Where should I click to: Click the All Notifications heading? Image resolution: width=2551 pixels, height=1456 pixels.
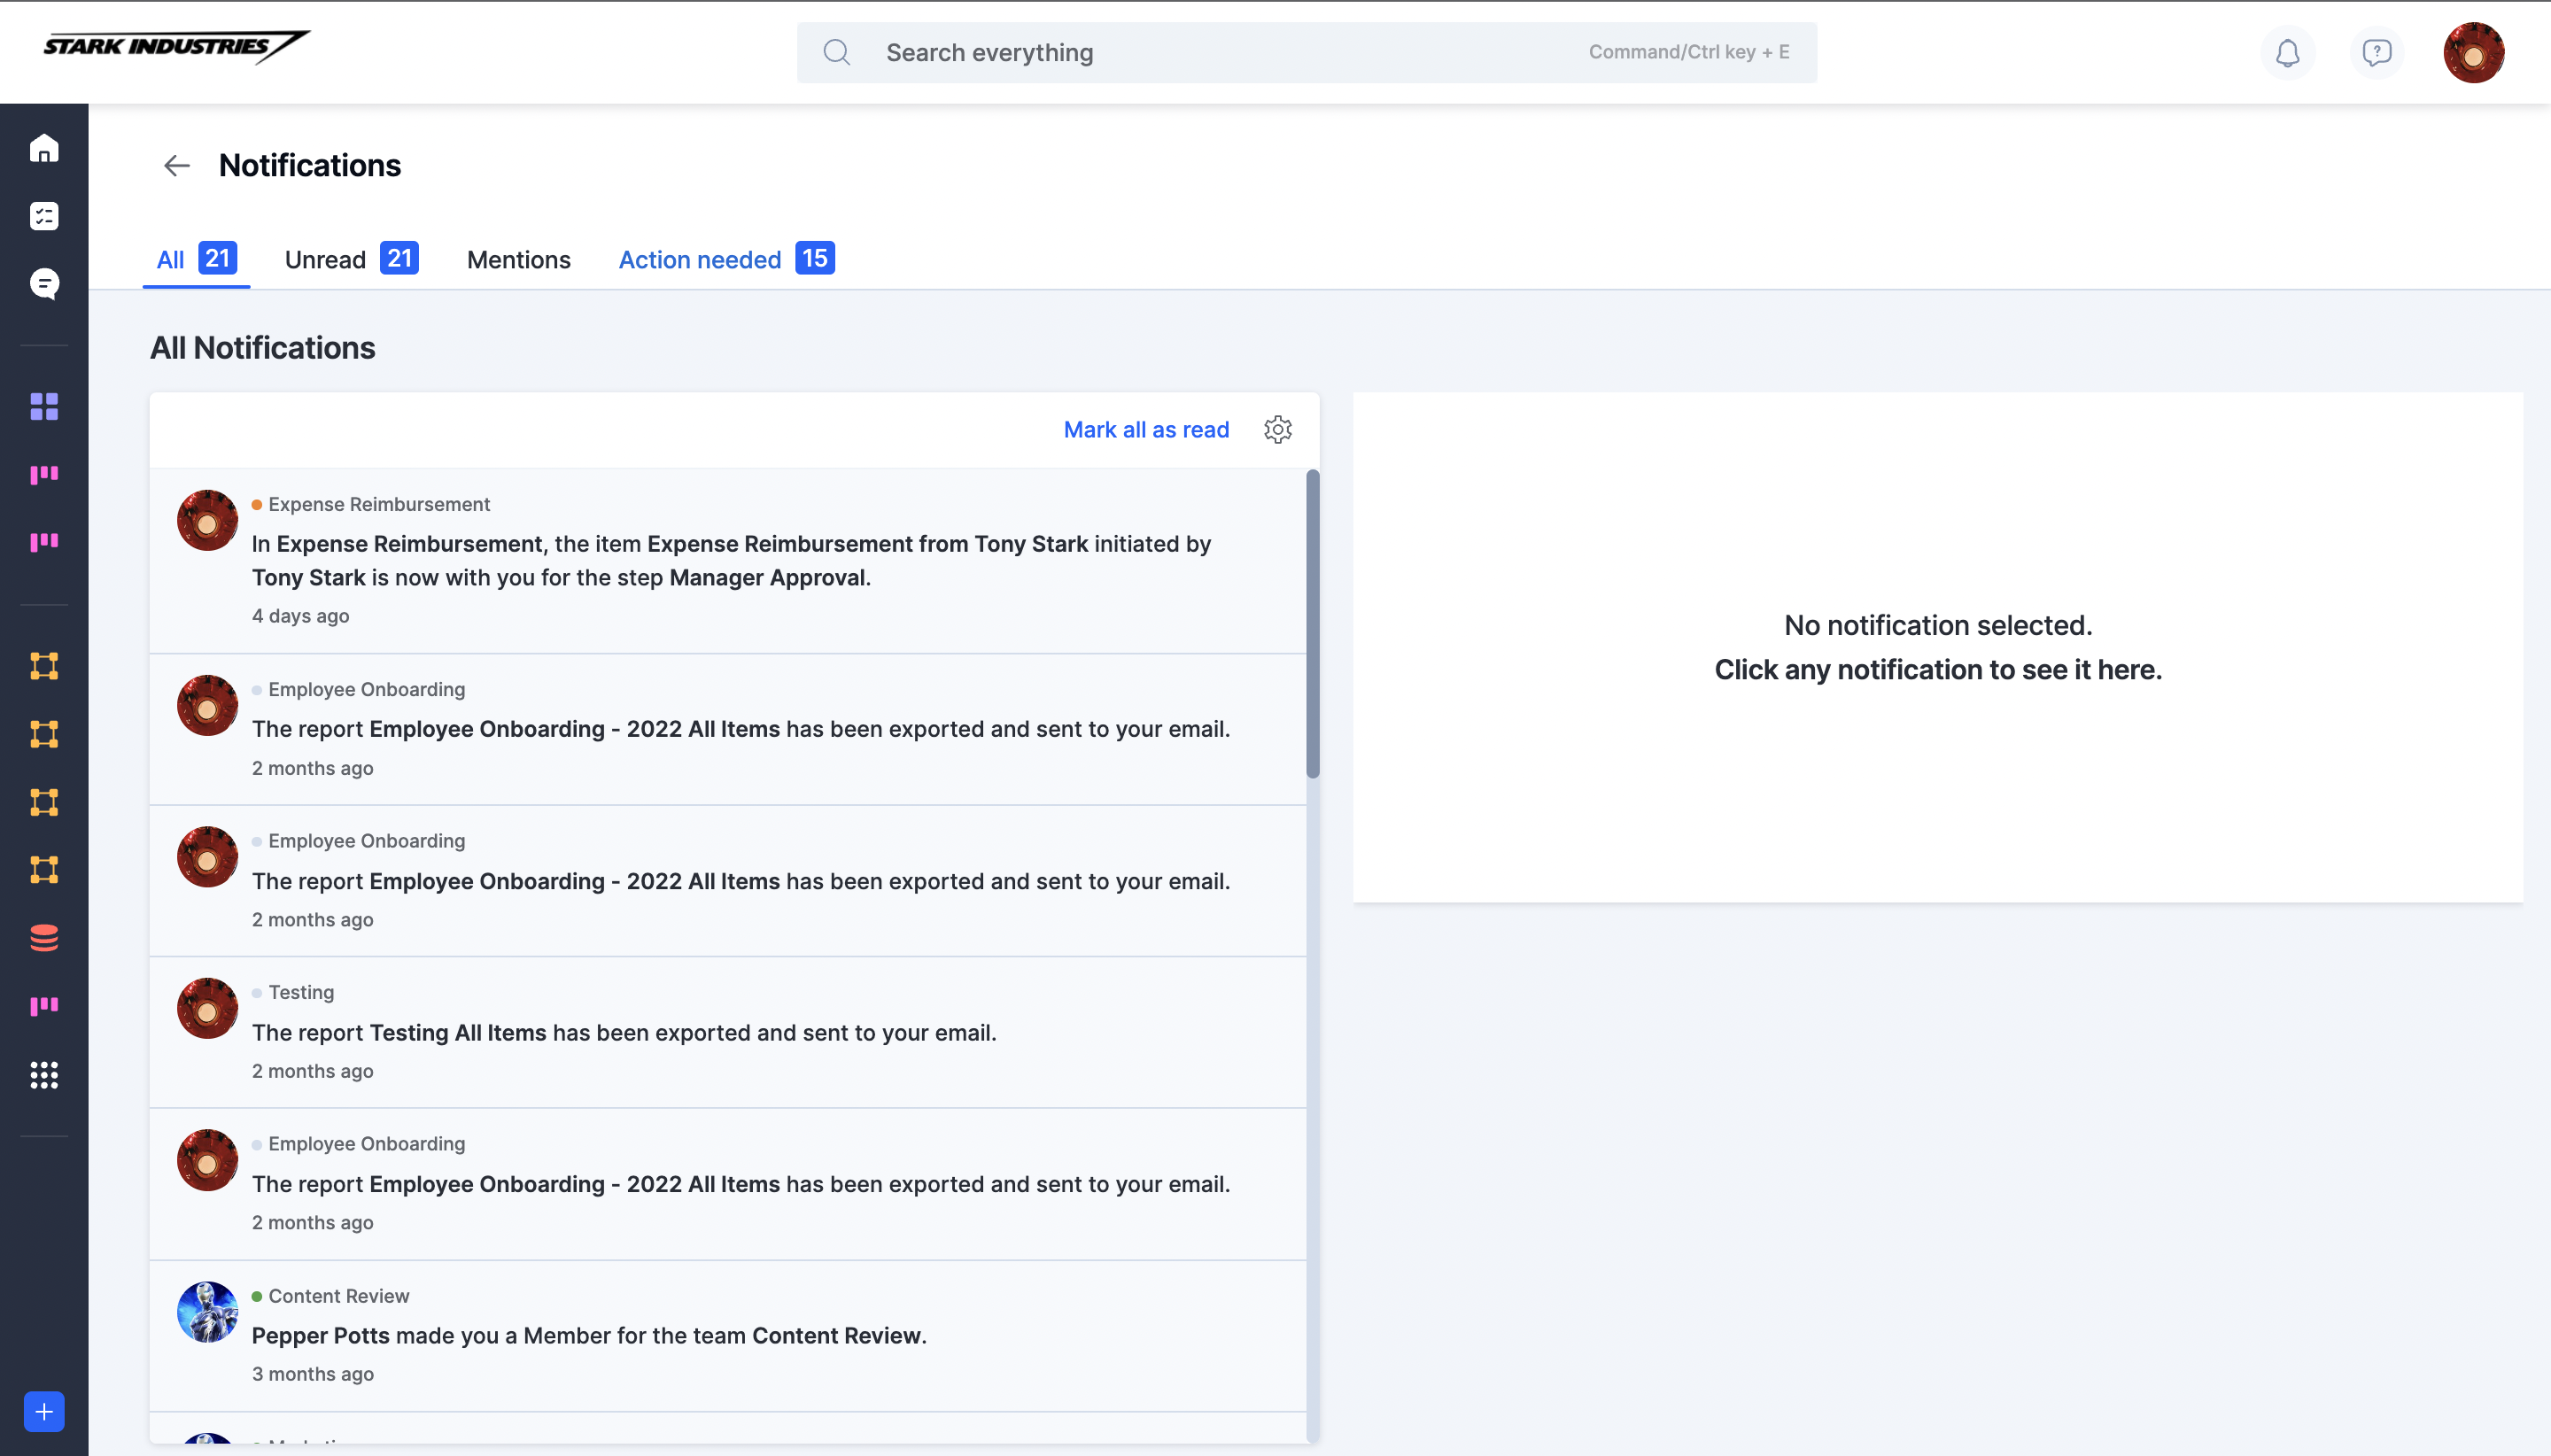263,348
